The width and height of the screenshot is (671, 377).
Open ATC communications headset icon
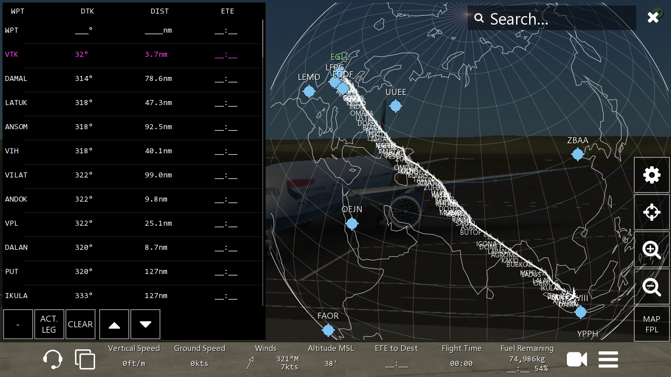point(53,359)
